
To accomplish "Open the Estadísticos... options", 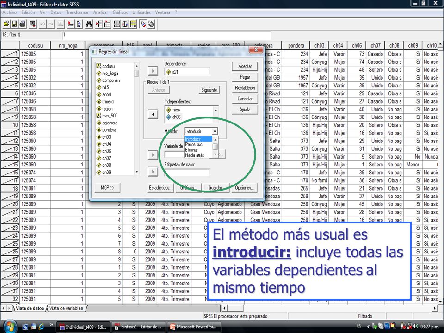I will pyautogui.click(x=160, y=187).
